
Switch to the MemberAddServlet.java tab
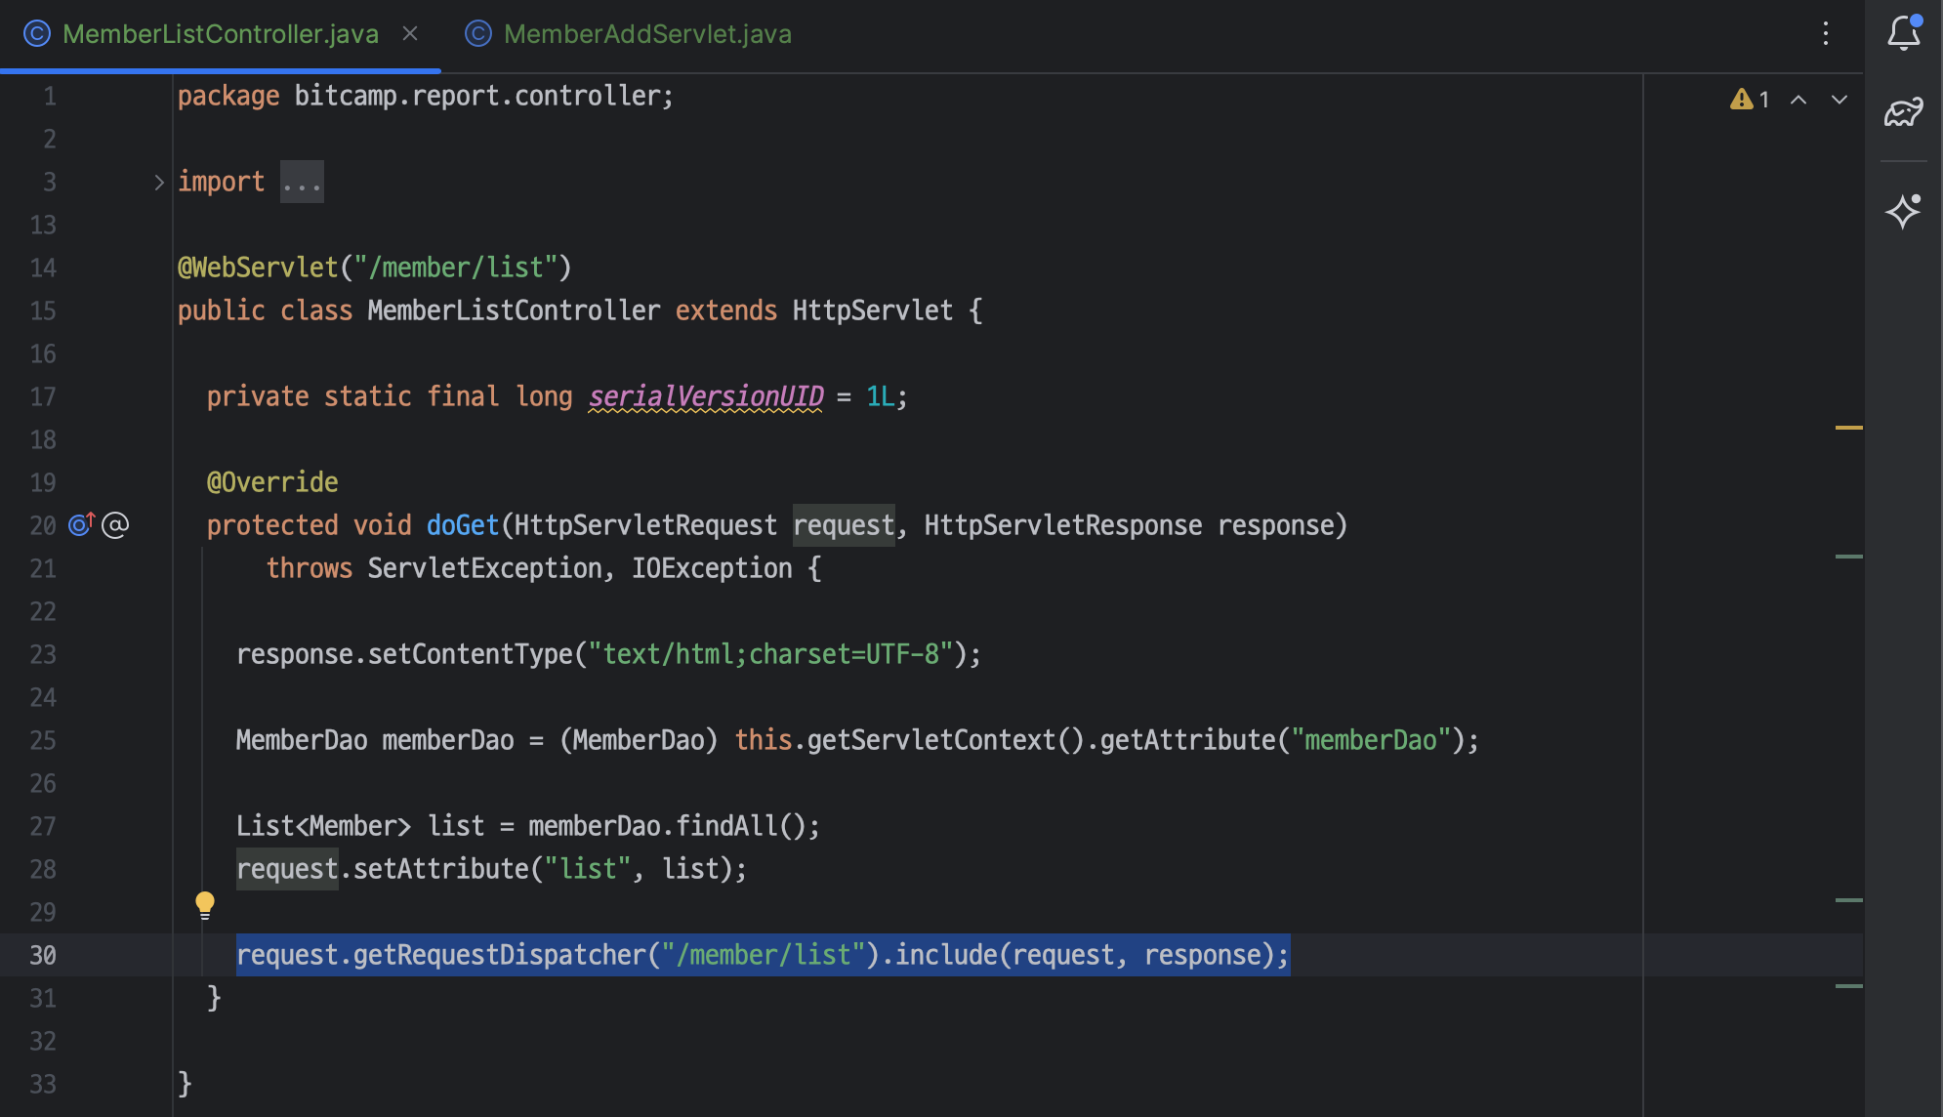[646, 34]
